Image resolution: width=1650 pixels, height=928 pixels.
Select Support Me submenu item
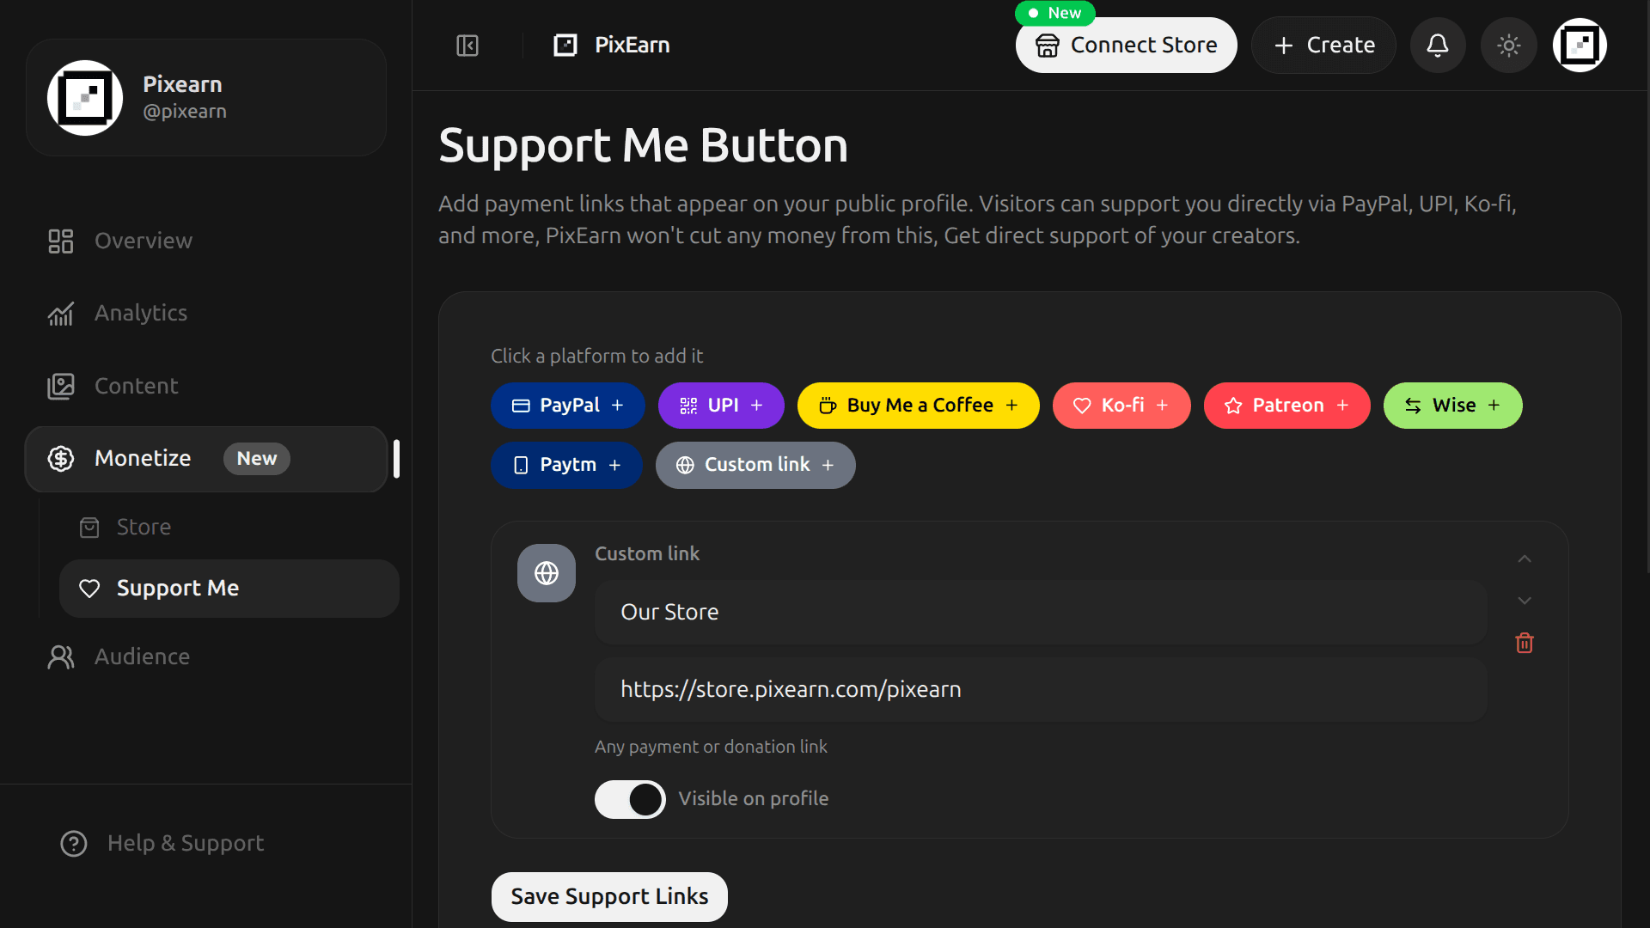(x=229, y=589)
